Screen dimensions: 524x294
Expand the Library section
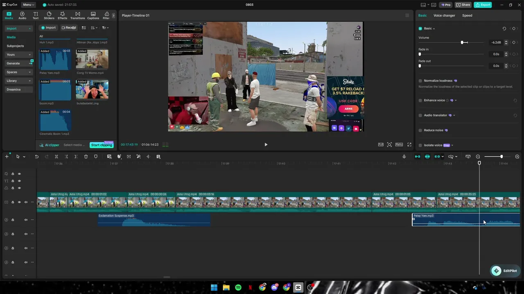19,81
